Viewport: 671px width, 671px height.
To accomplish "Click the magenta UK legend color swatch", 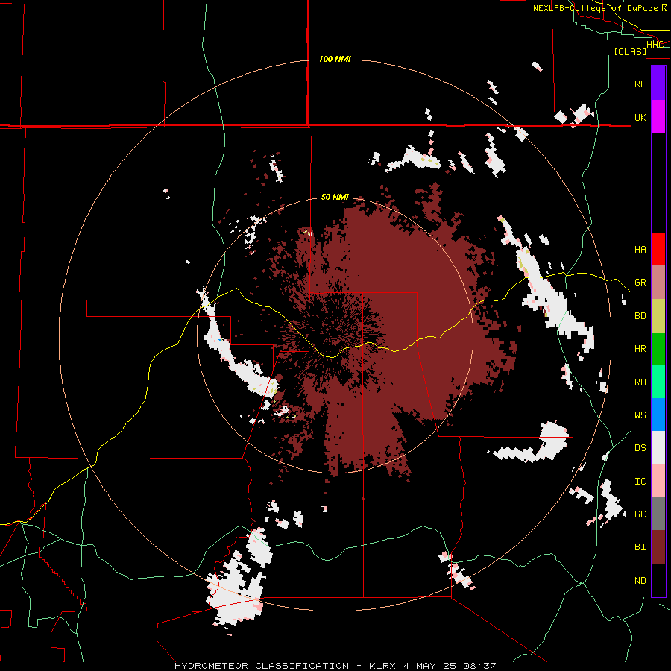I will tap(658, 117).
